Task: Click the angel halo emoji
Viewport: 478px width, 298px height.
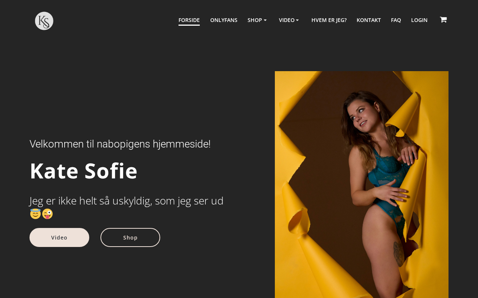Action: (35, 214)
